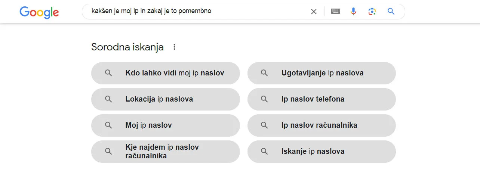Click the Google logo

[x=39, y=12]
